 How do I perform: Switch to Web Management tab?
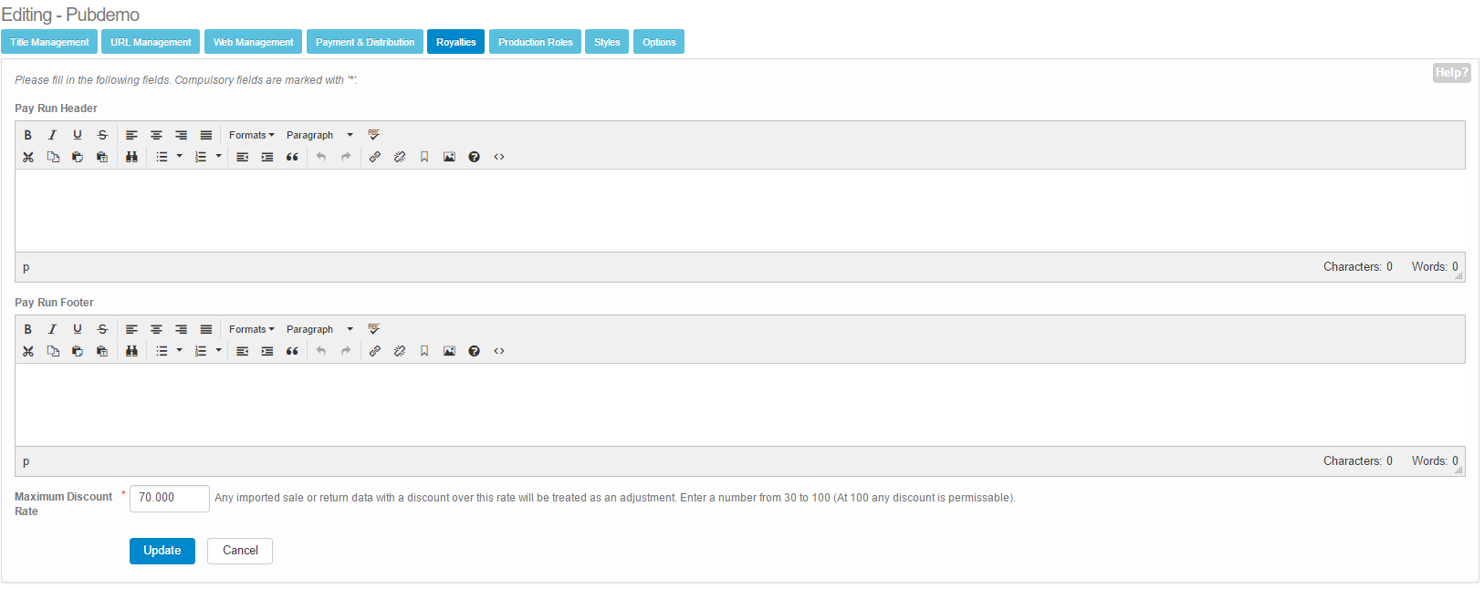253,42
